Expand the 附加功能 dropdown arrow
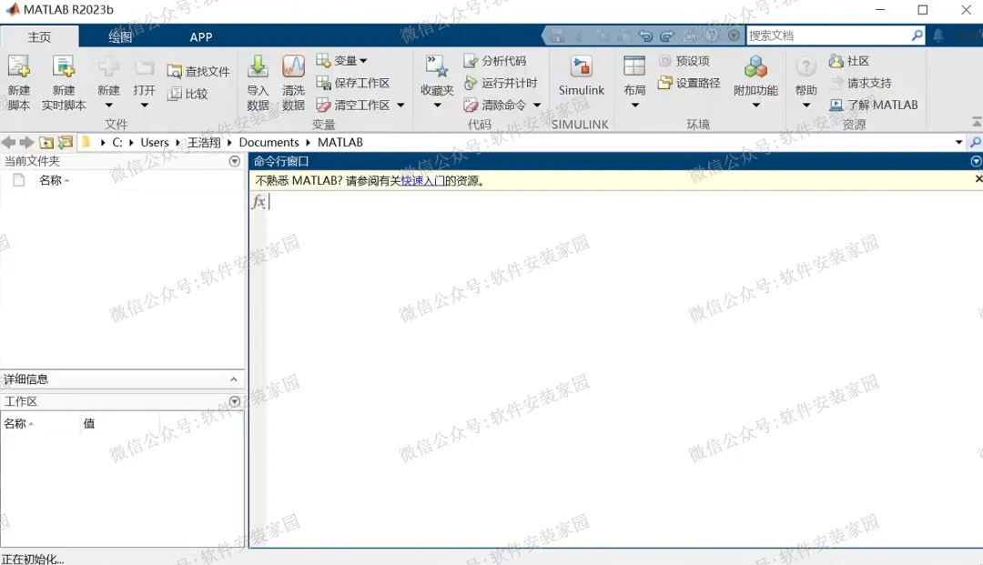This screenshot has width=983, height=565. [755, 106]
